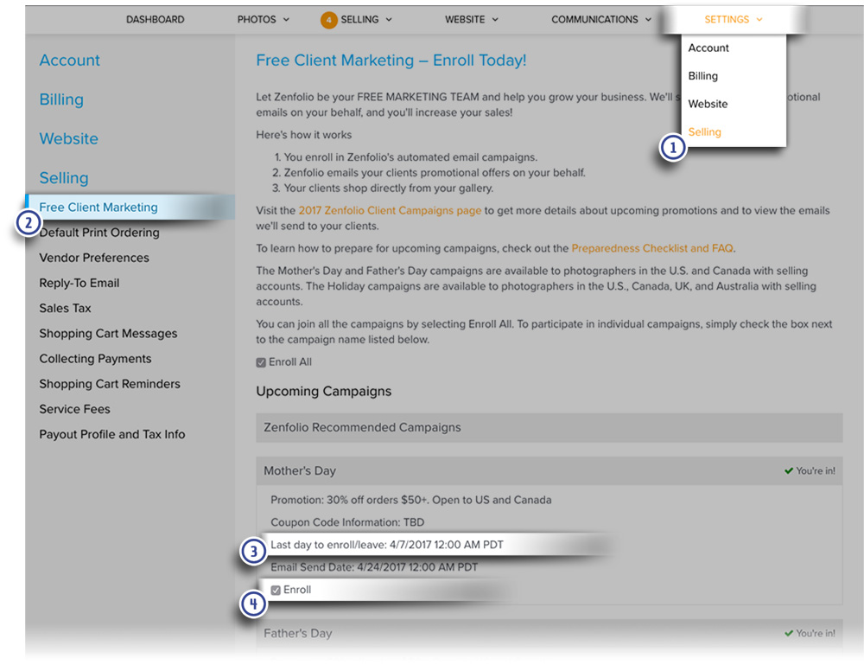Go to Sales Tax settings
864x671 pixels.
65,308
